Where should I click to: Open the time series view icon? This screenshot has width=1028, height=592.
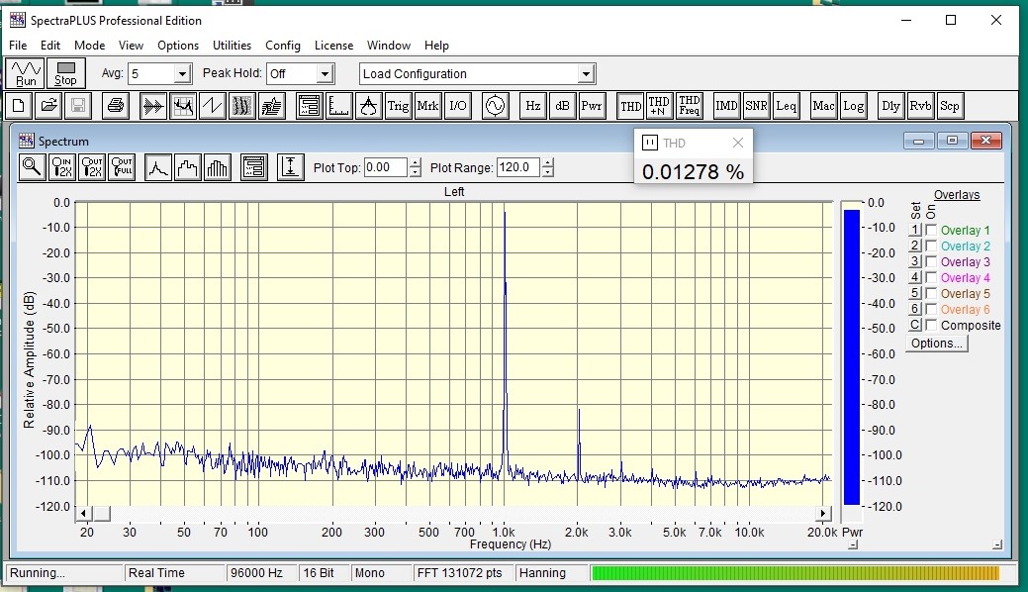(x=153, y=106)
